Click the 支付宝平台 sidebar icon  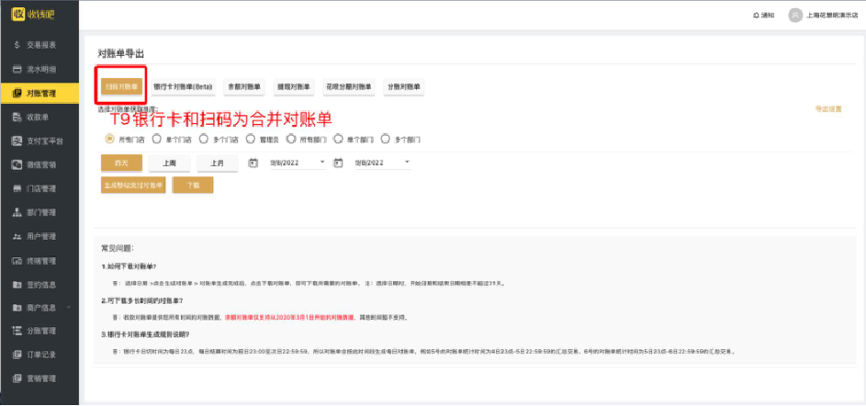(x=17, y=141)
